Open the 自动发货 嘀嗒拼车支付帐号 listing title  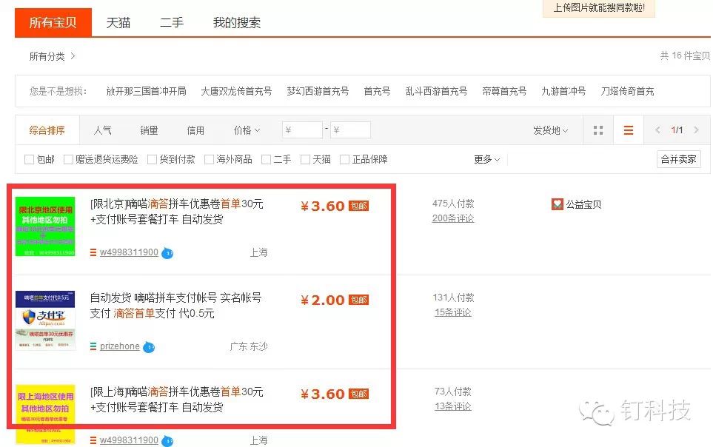coord(176,306)
